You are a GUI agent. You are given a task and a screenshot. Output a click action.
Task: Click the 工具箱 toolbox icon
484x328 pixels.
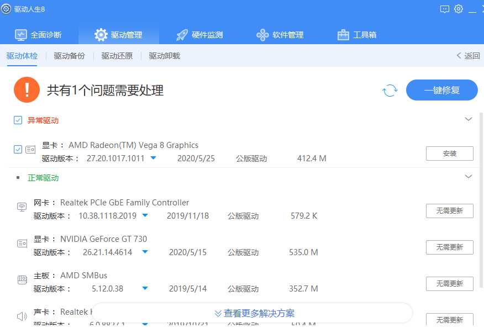343,35
